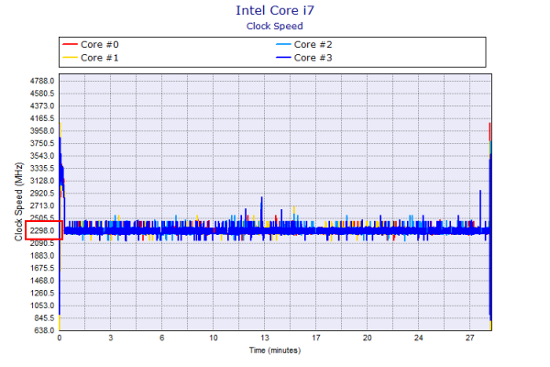Click the yellow Core #1 legend line
This screenshot has height=367, width=550.
coord(70,58)
